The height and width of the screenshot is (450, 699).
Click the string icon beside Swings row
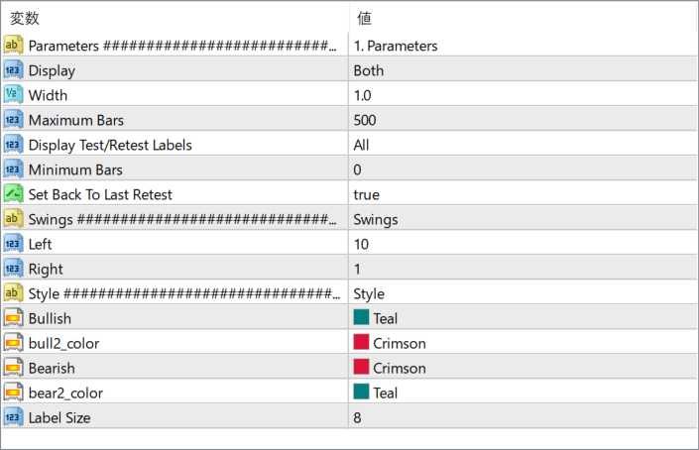[x=13, y=219]
